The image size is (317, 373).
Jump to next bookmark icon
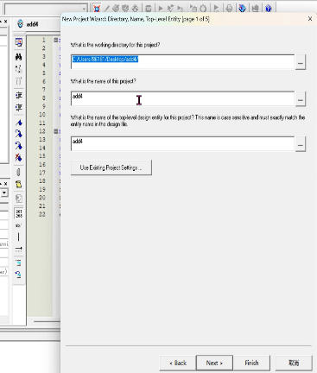pyautogui.click(x=19, y=134)
